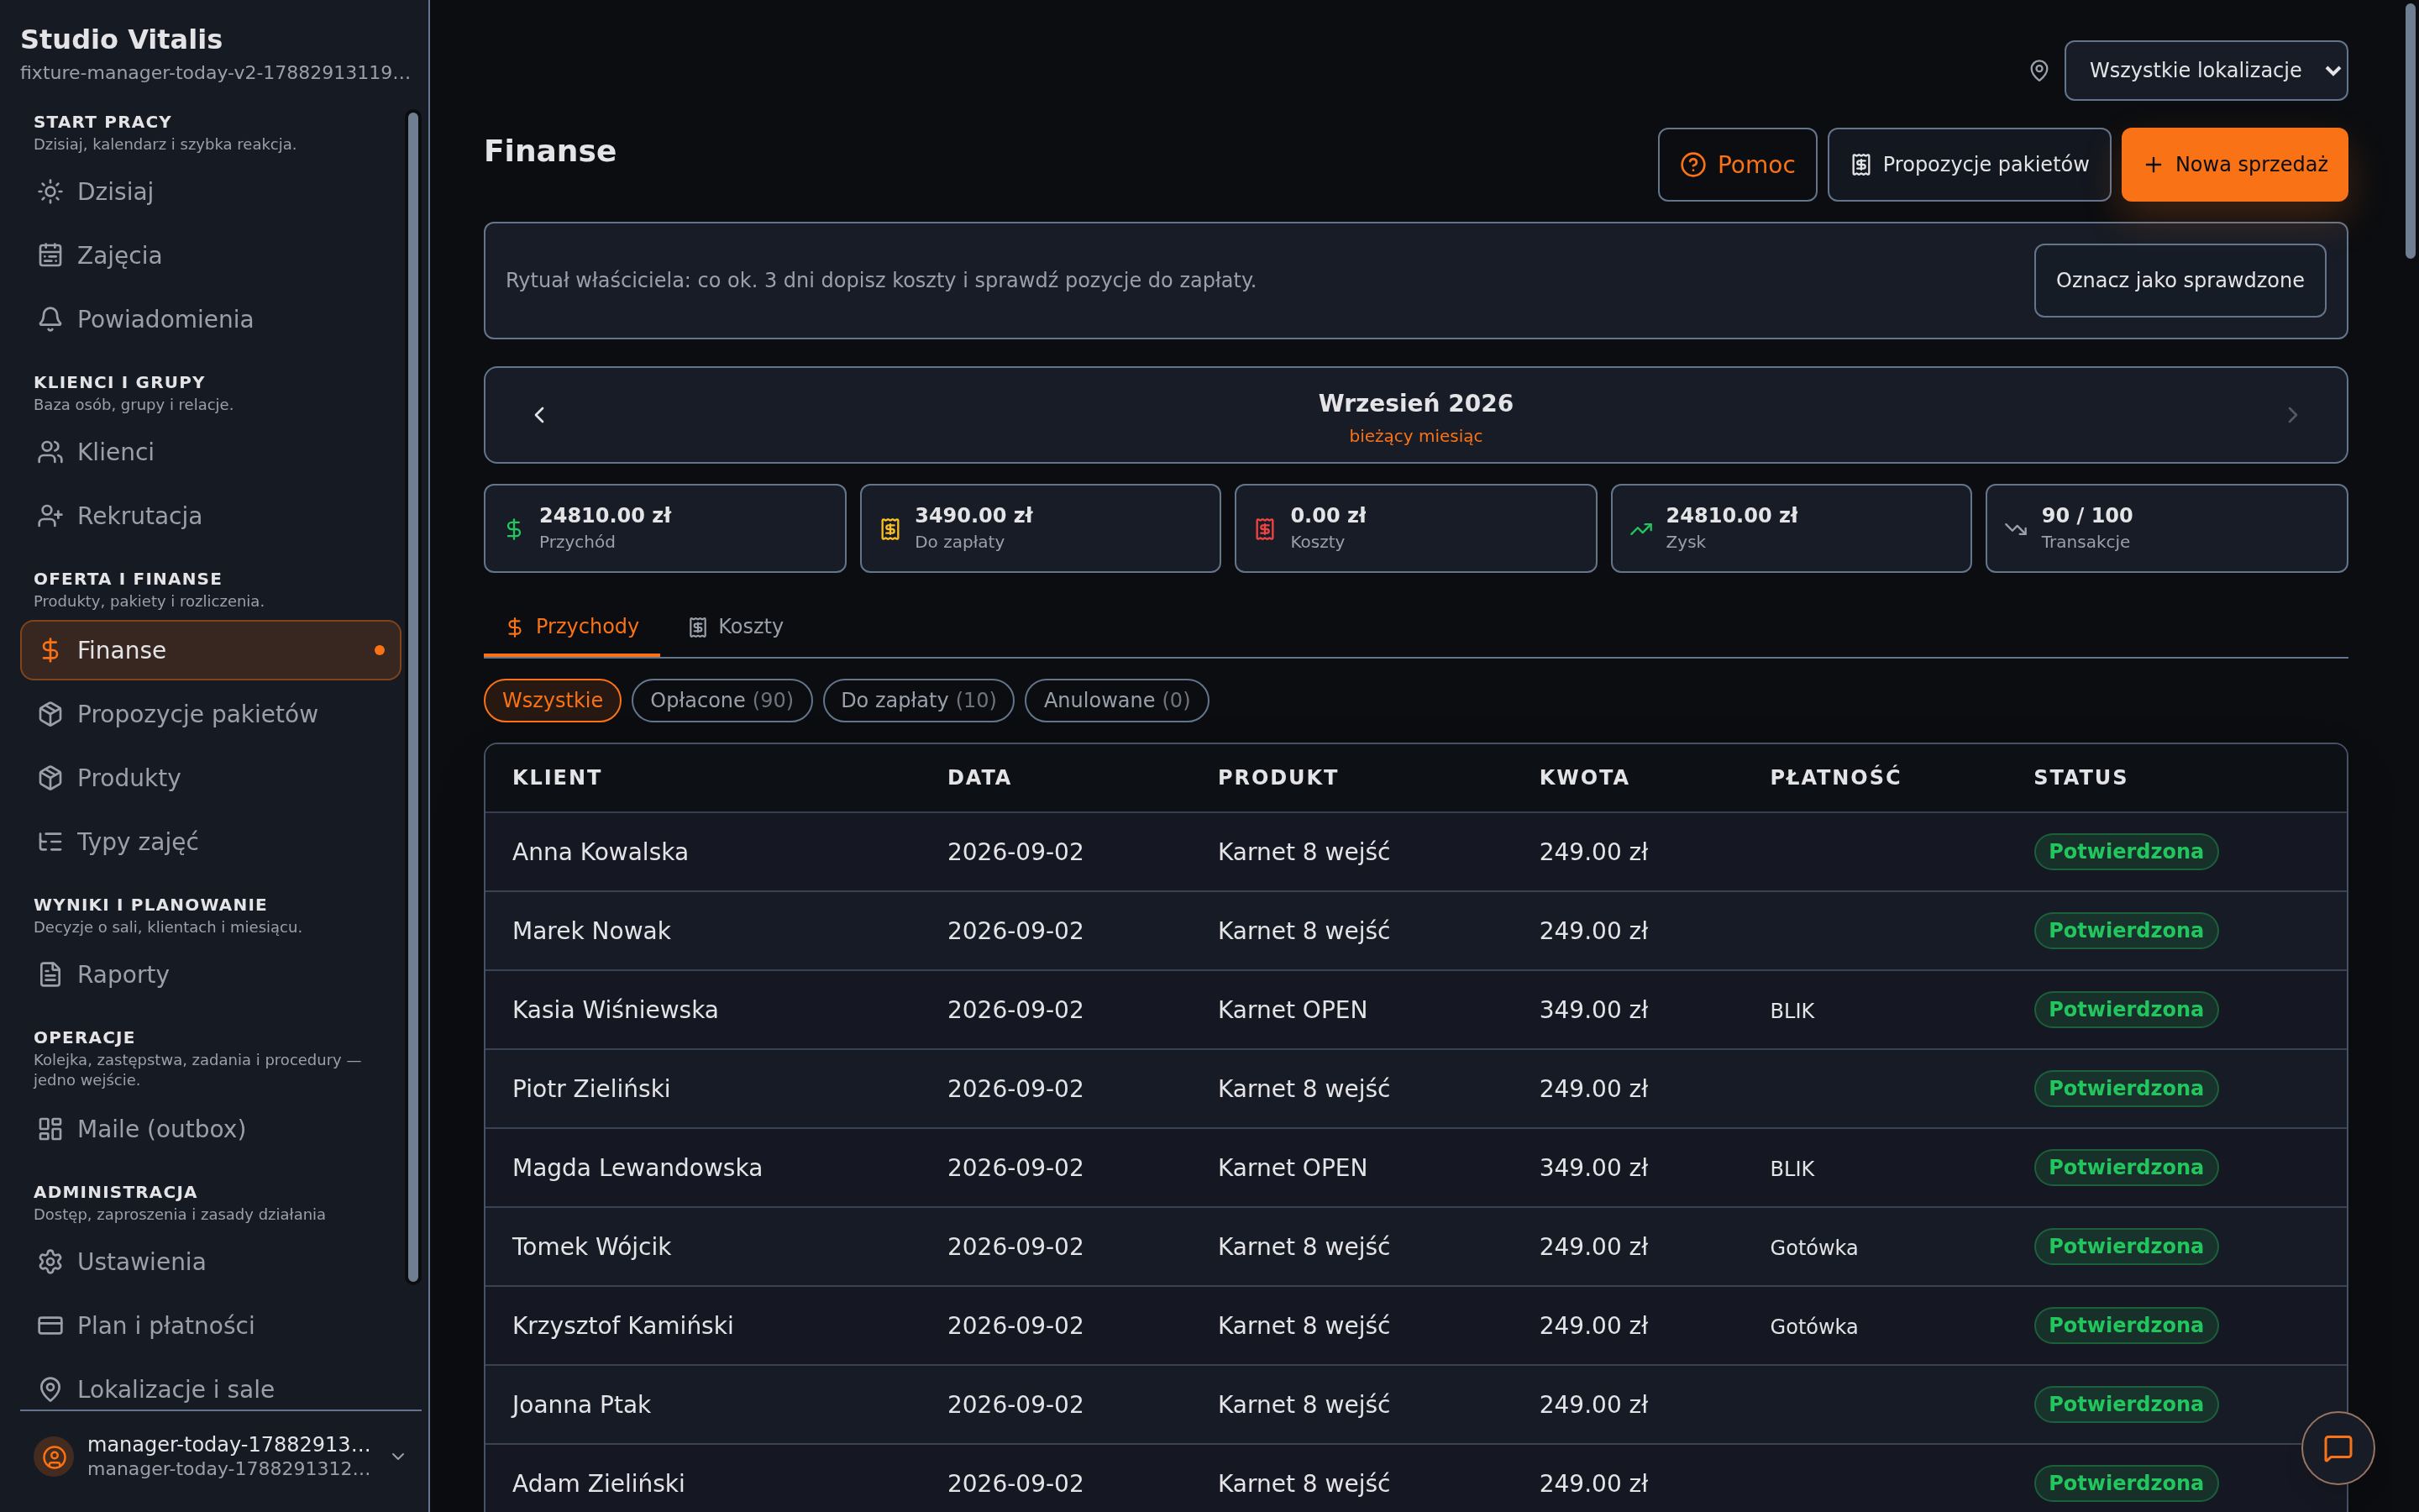Screen dimensions: 2419x1512
Task: Click the location pin icon beside the location selector
Action: (x=2039, y=70)
